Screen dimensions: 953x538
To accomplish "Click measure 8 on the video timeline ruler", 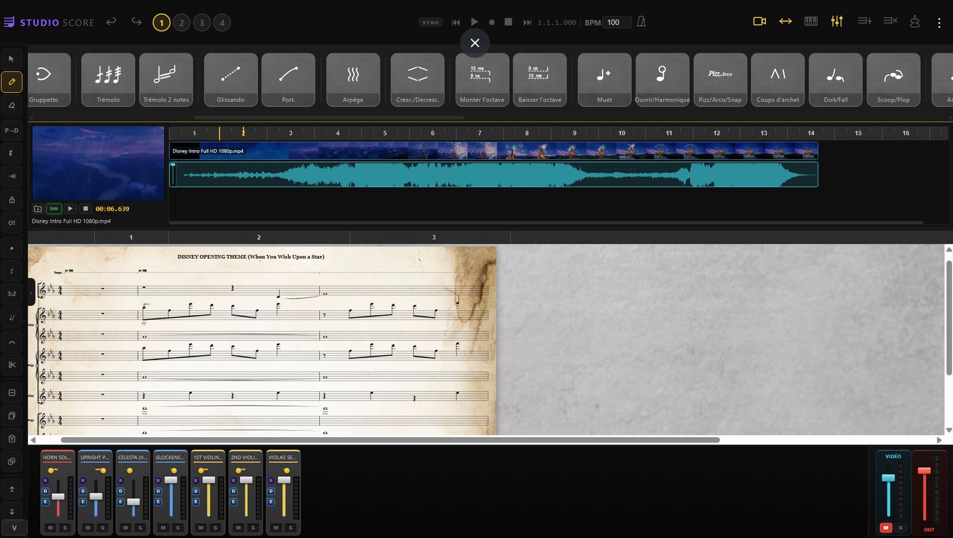I will click(x=527, y=133).
